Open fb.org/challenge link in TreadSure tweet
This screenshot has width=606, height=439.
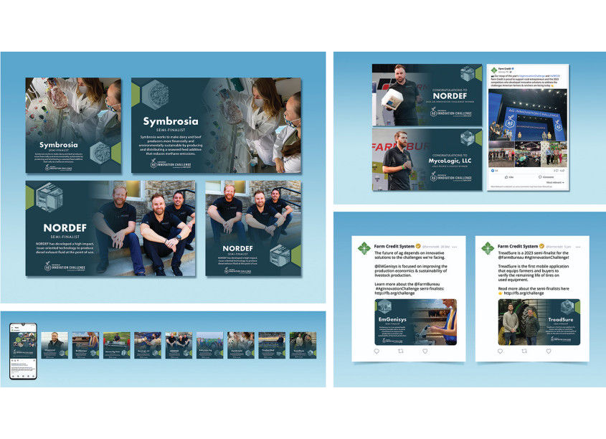(524, 293)
